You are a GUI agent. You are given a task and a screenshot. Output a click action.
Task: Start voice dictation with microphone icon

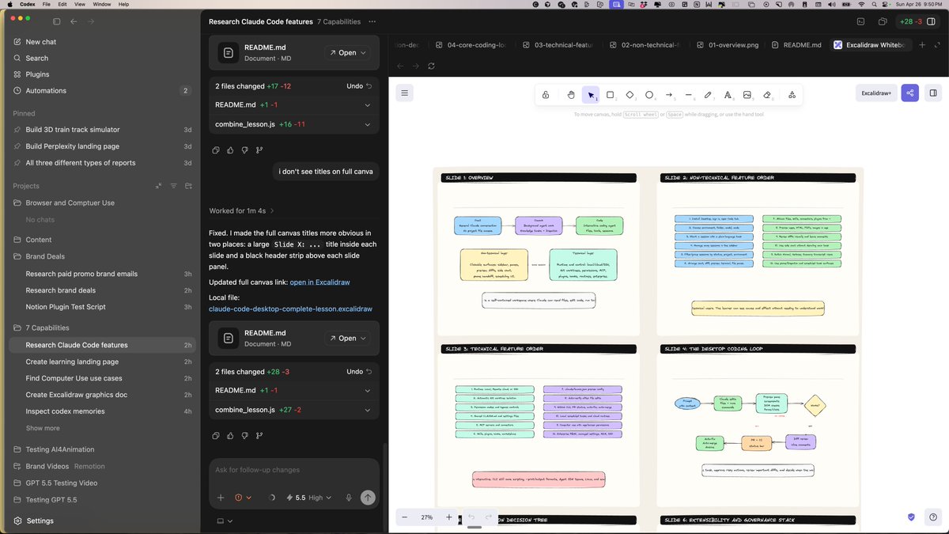click(348, 498)
